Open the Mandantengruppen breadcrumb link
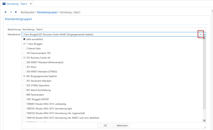 click(x=47, y=12)
